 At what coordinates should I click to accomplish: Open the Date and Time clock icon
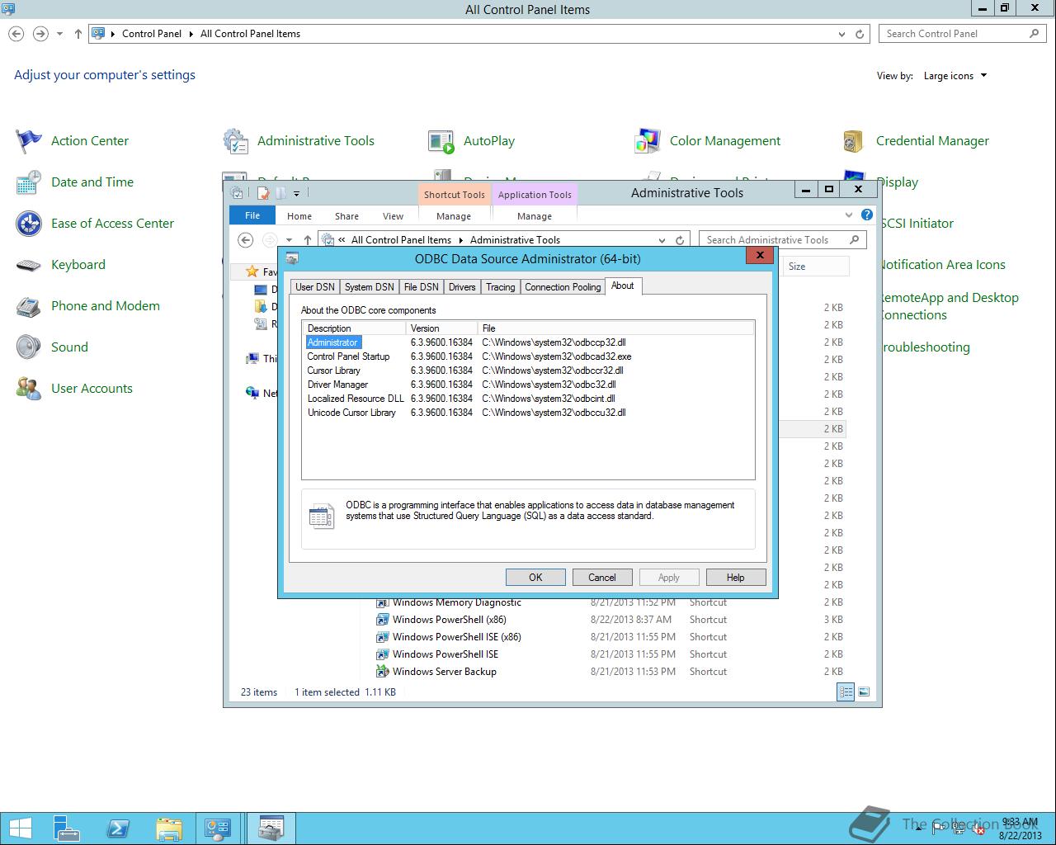click(29, 182)
